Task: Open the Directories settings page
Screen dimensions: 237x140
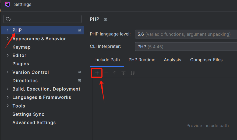Action: click(25, 81)
